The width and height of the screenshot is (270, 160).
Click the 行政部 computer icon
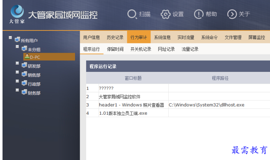click(24, 83)
